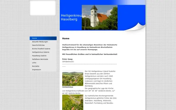176x110 pixels.
Task: Open Heiligenkreuz Galerie page
Action: pyautogui.click(x=43, y=52)
